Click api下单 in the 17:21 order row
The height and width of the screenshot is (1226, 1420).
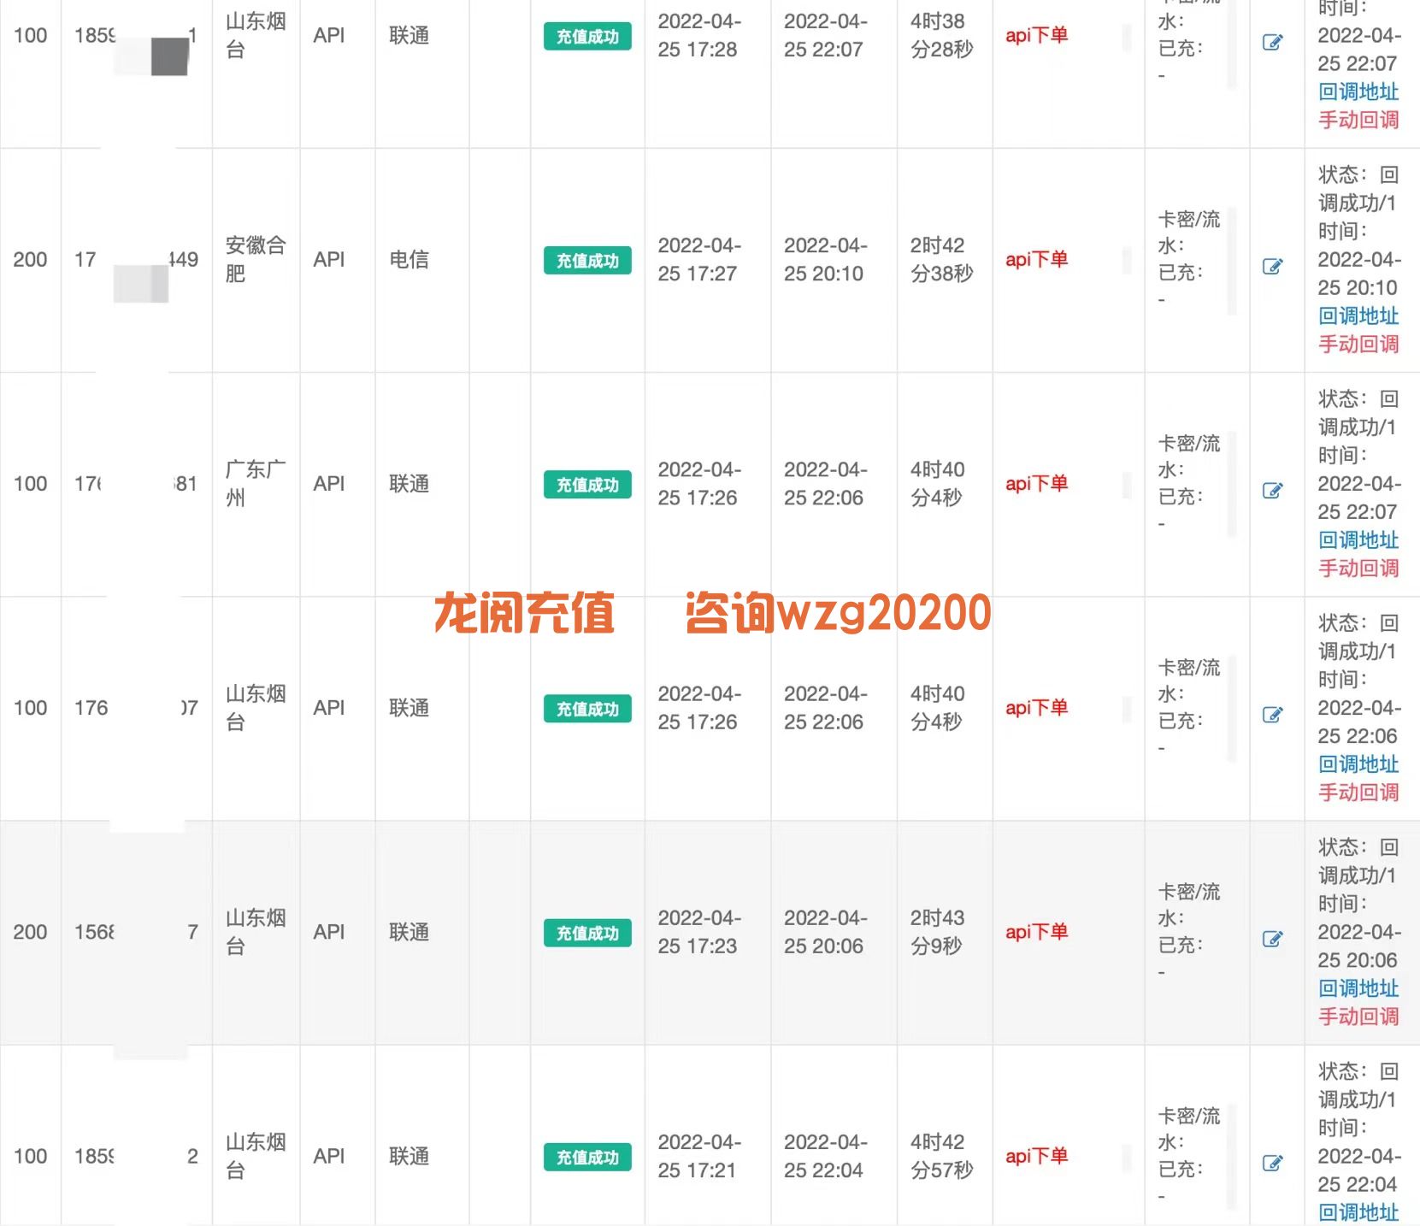click(x=1036, y=1156)
